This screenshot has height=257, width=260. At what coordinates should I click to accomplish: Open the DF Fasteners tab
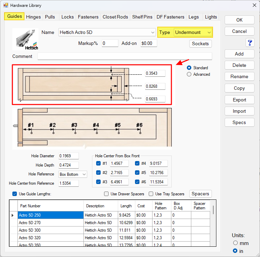tap(170, 17)
